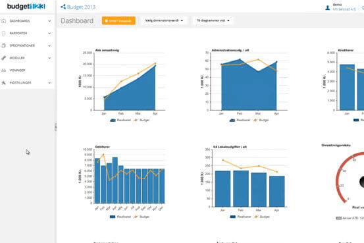
Task: Expand the Rapporter menu chevron
Action: tap(49, 33)
